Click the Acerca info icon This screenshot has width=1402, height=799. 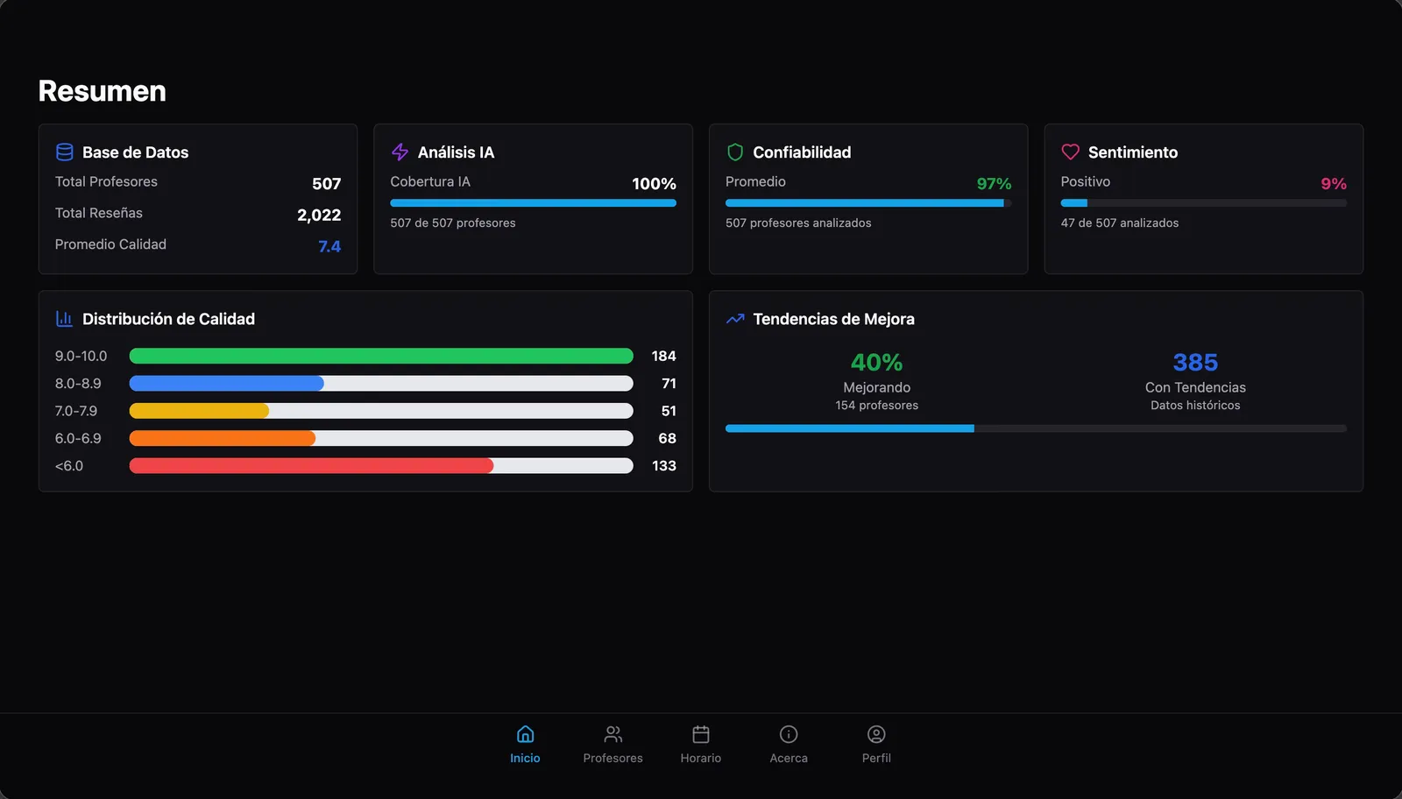(x=789, y=734)
